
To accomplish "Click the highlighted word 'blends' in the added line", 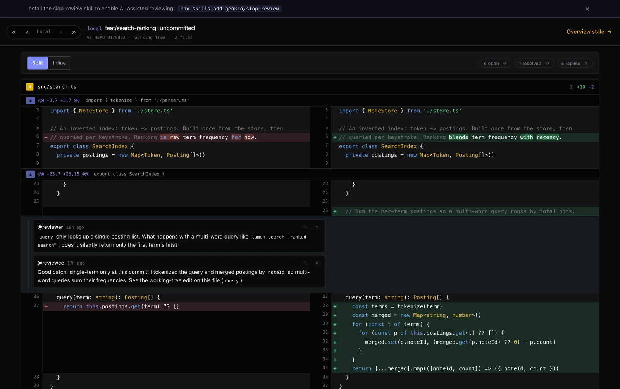I will pos(458,137).
